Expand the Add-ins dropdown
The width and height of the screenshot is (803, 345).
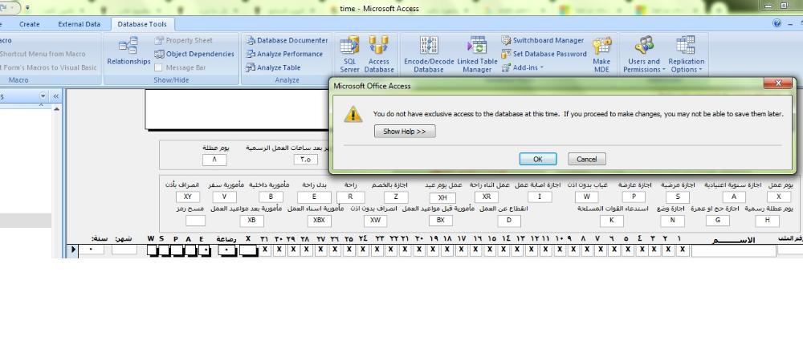(523, 67)
